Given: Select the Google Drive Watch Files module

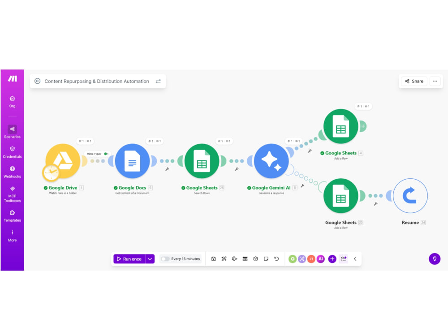Looking at the screenshot, I should coord(63,161).
